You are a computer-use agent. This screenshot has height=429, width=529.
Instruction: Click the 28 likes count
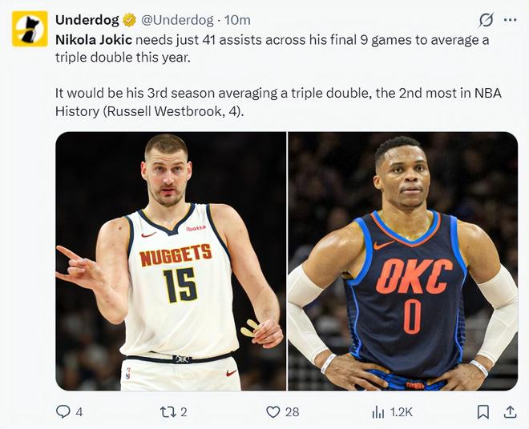coord(292,411)
